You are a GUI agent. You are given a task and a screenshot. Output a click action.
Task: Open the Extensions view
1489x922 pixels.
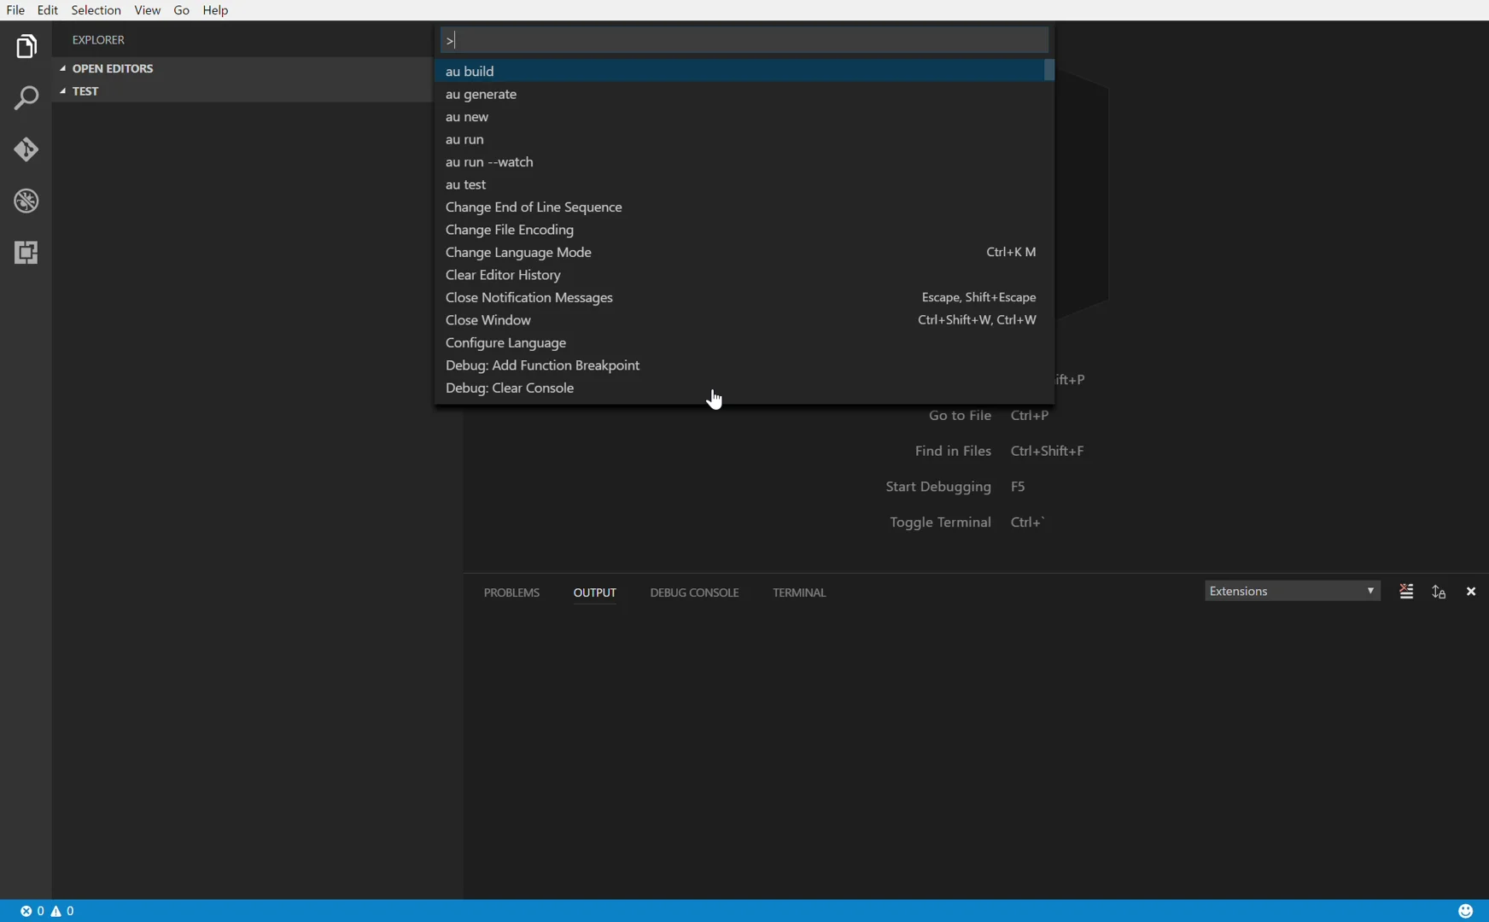(x=26, y=252)
